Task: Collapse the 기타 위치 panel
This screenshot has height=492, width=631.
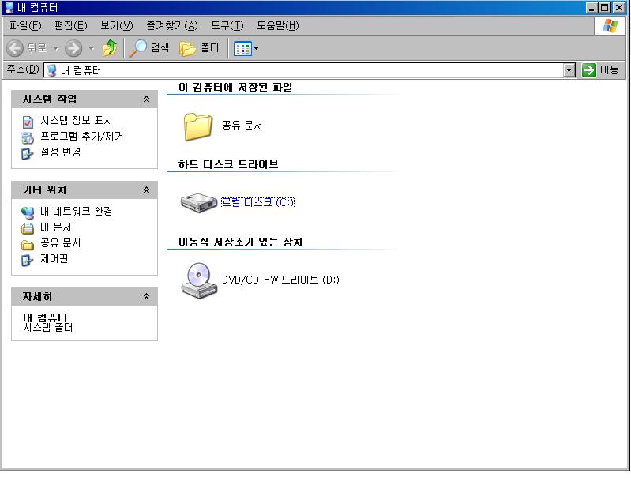Action: 146,190
